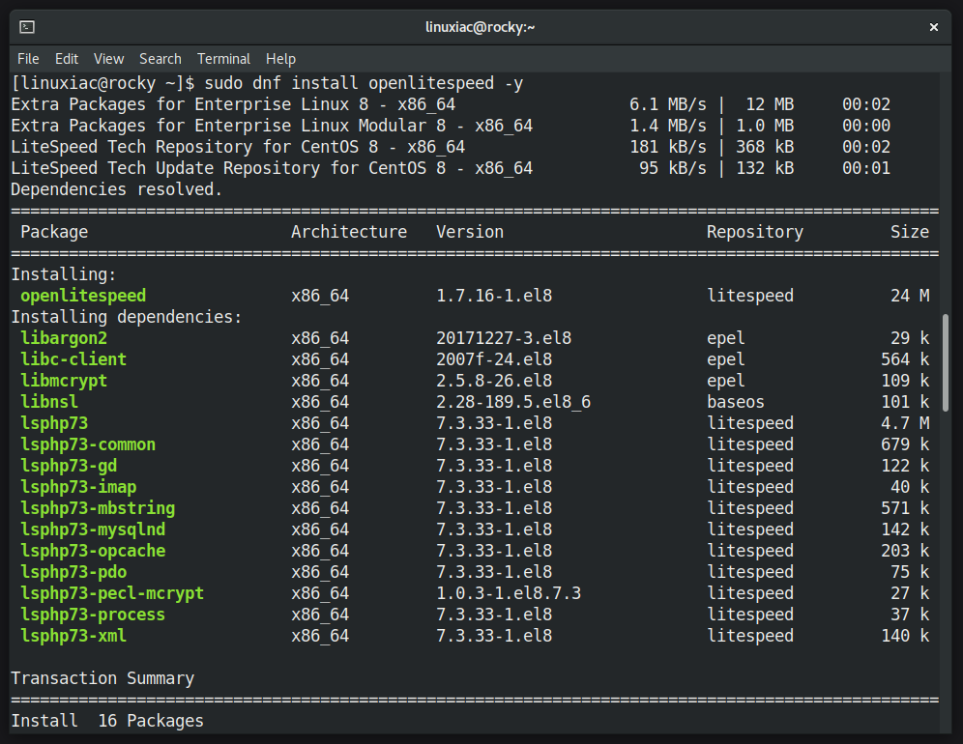The height and width of the screenshot is (744, 963).
Task: Click the Architecture column header
Action: pos(349,232)
